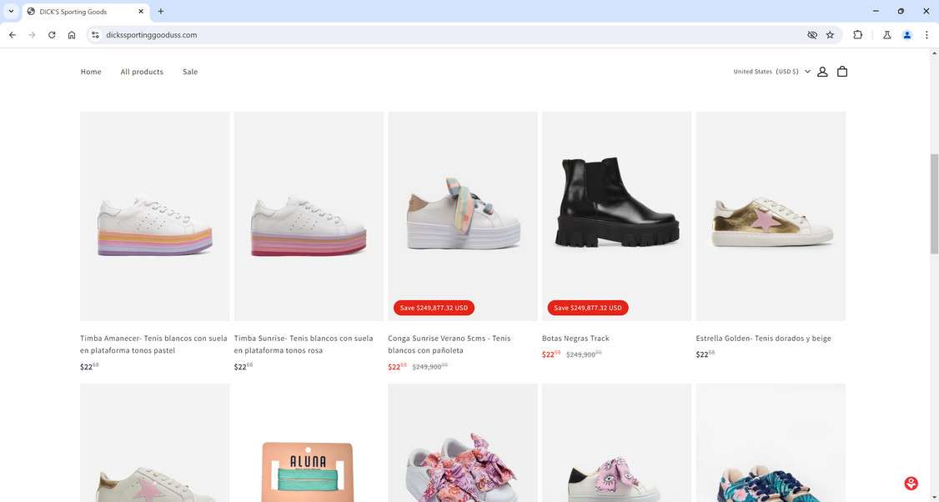Open the tab search dropdown arrow
This screenshot has width=939, height=502.
point(11,11)
